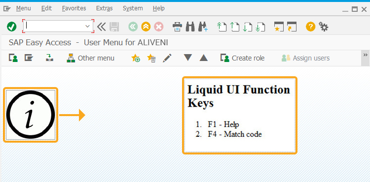Click the Delete Favorites star trash icon
This screenshot has height=182, width=370.
pos(151,58)
